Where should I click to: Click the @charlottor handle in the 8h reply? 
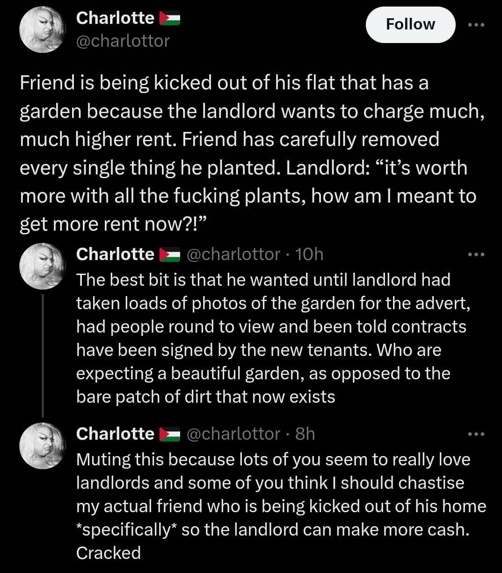tap(233, 434)
